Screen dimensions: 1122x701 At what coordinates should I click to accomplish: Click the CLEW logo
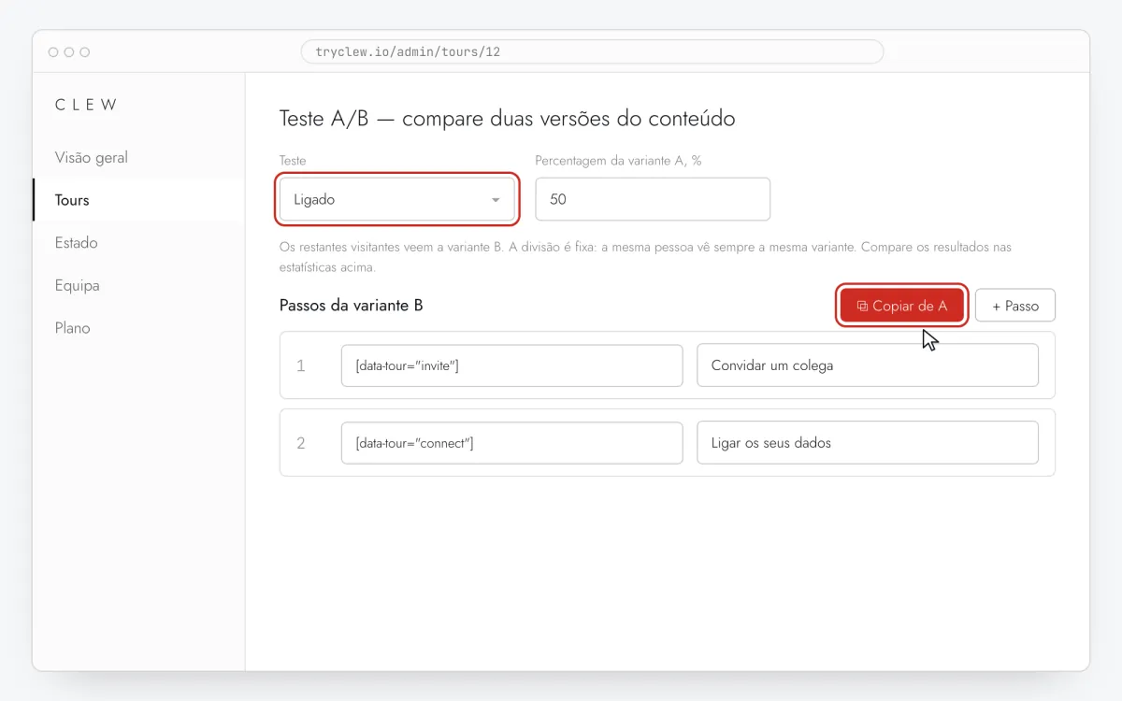click(86, 105)
